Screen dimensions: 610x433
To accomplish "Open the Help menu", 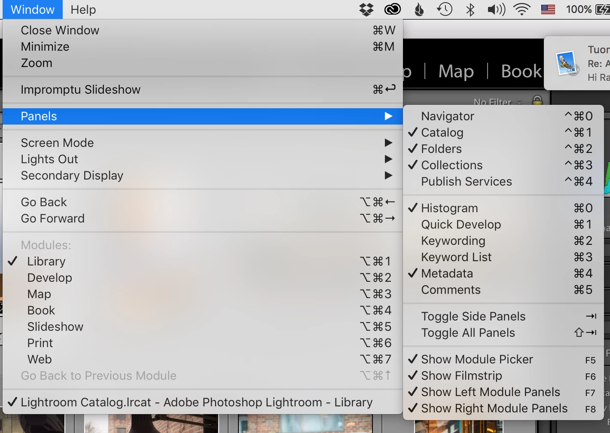I will point(83,9).
